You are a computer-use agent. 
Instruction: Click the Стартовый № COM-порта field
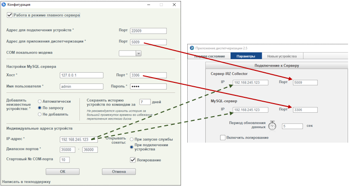pos(65,159)
